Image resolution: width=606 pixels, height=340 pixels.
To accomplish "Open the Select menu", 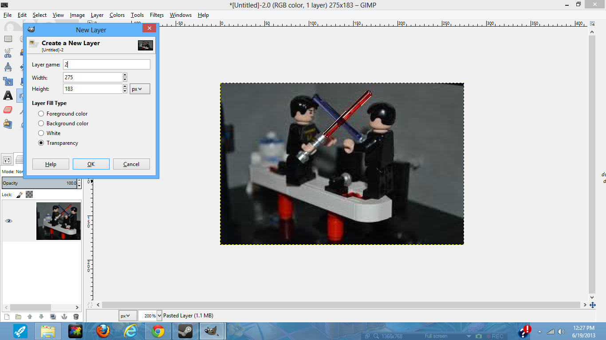I will [39, 15].
